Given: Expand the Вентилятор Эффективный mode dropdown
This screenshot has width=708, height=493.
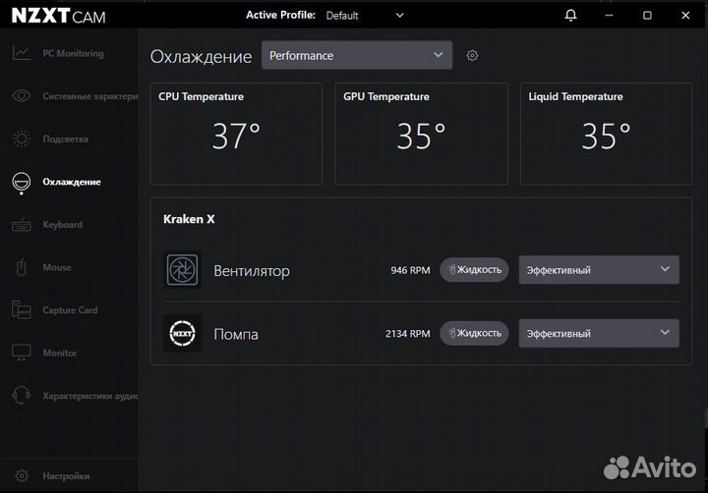Looking at the screenshot, I should 598,270.
